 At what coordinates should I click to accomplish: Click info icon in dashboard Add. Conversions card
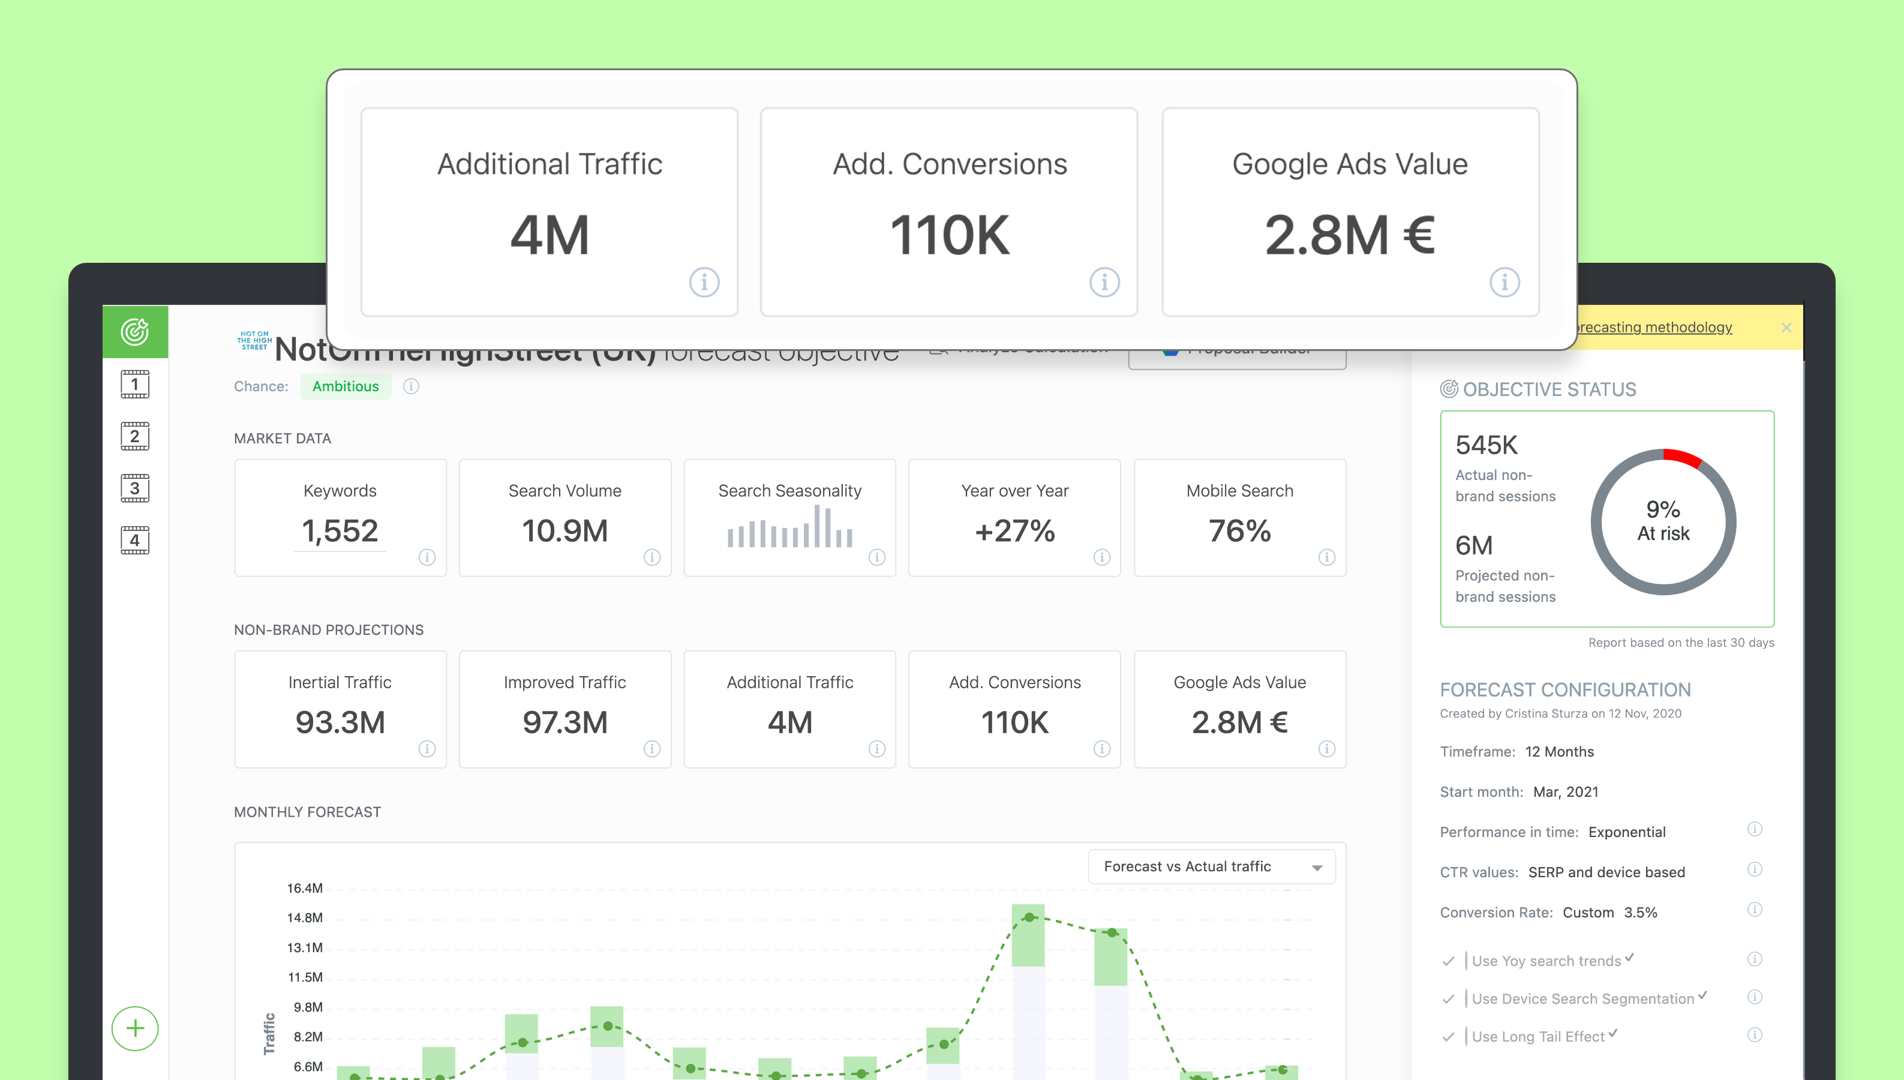tap(1102, 748)
